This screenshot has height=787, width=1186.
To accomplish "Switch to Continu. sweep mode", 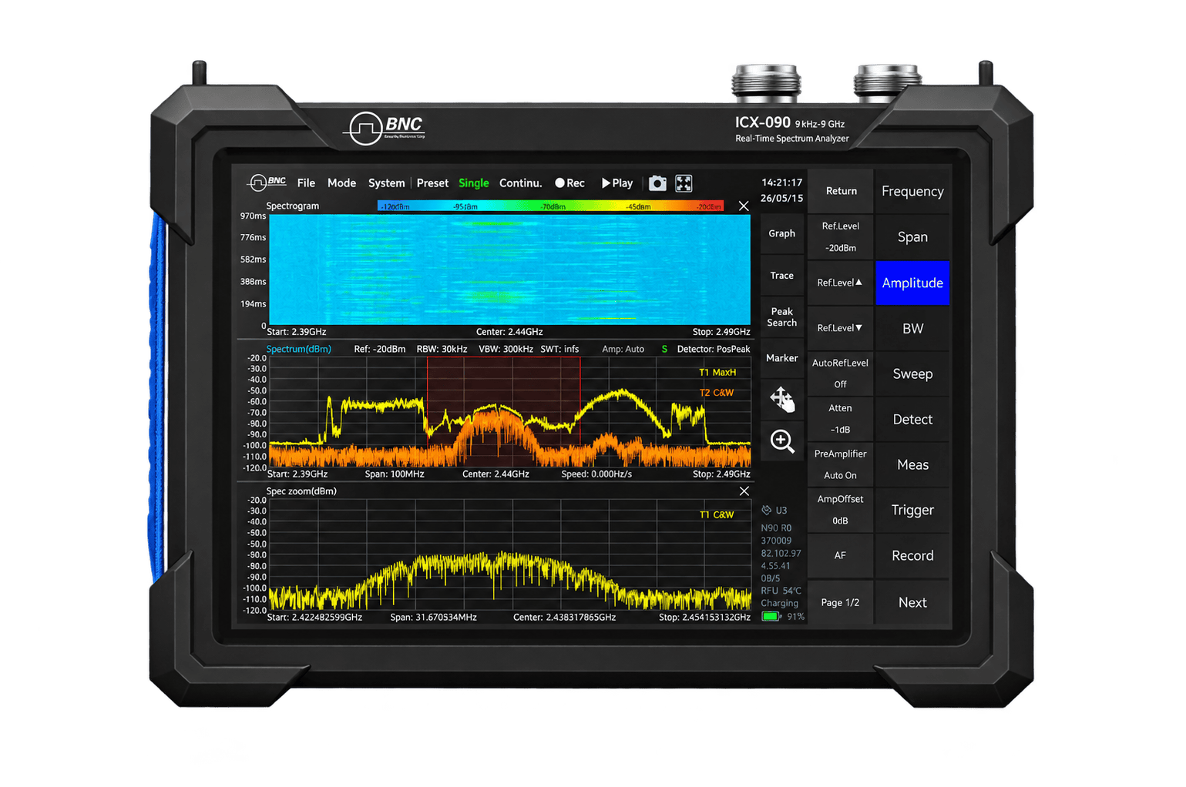I will (520, 183).
